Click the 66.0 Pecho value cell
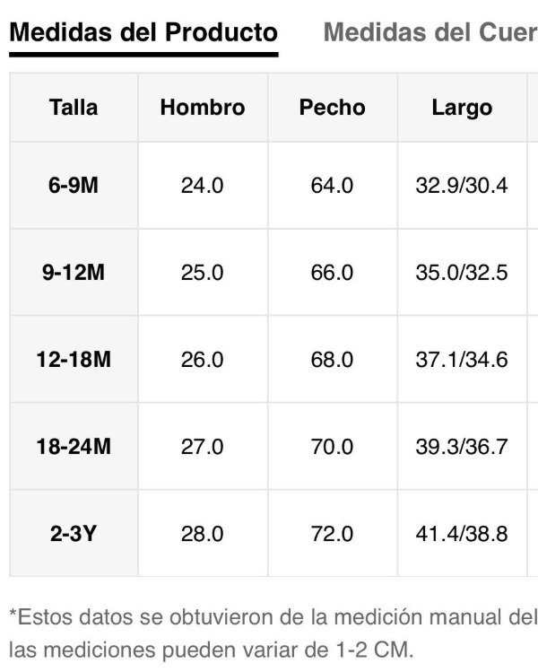 [x=333, y=272]
